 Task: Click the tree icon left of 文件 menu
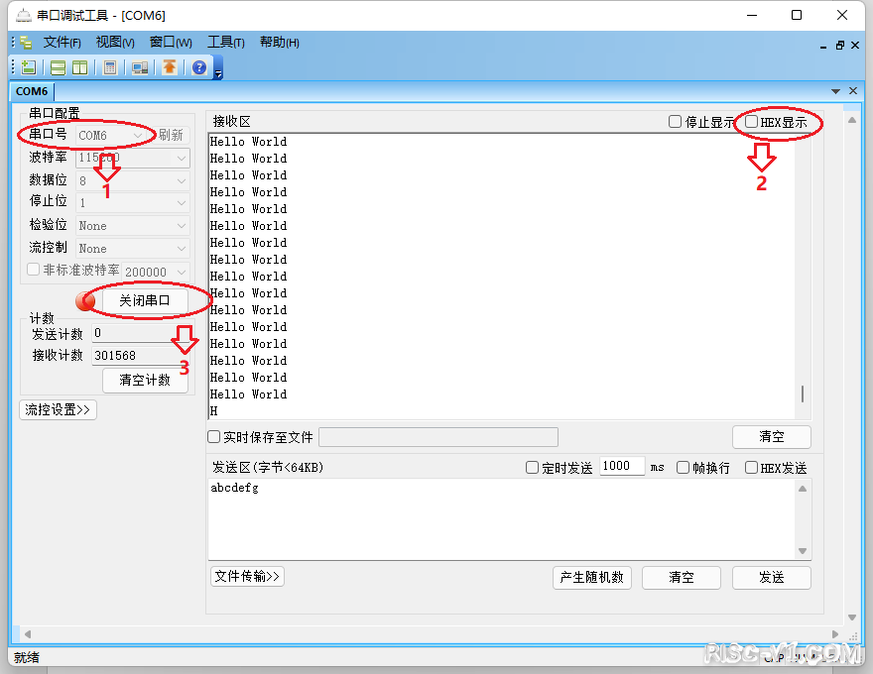point(26,43)
